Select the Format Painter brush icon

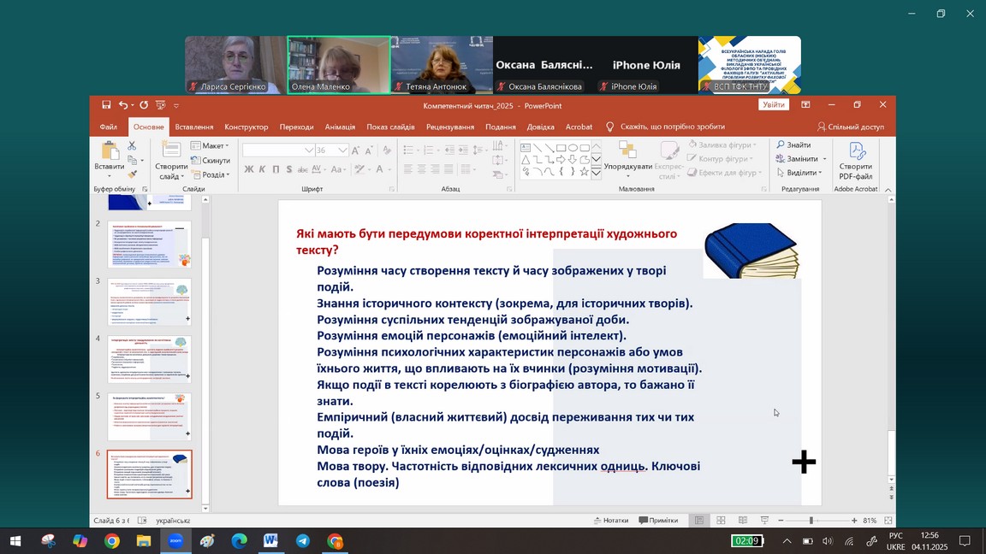[132, 174]
